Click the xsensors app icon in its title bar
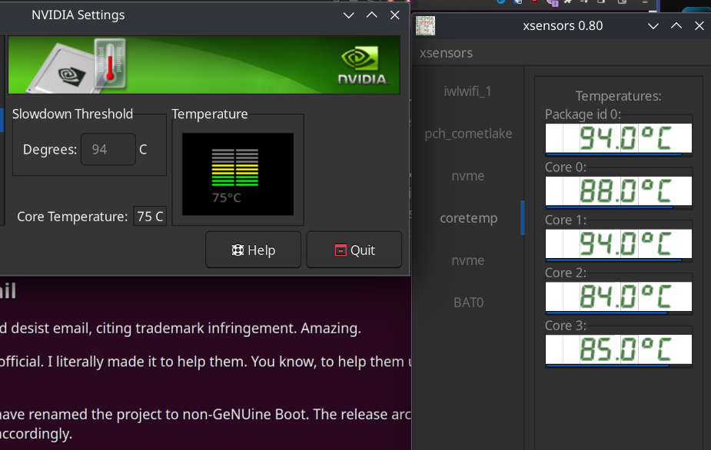711x450 pixels. tap(425, 26)
